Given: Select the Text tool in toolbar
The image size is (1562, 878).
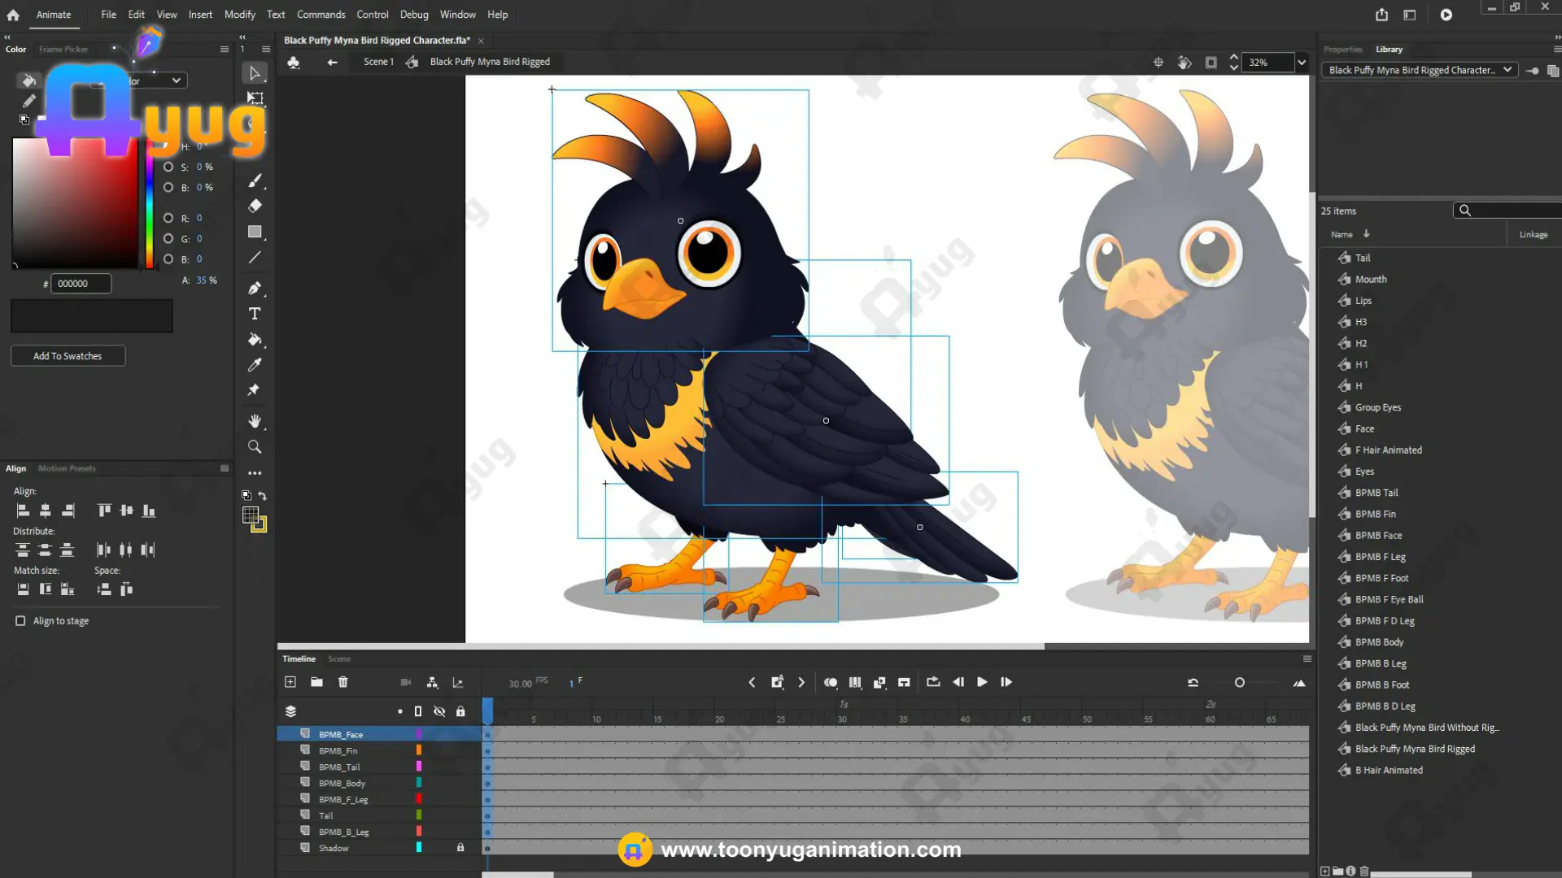Looking at the screenshot, I should click(255, 314).
